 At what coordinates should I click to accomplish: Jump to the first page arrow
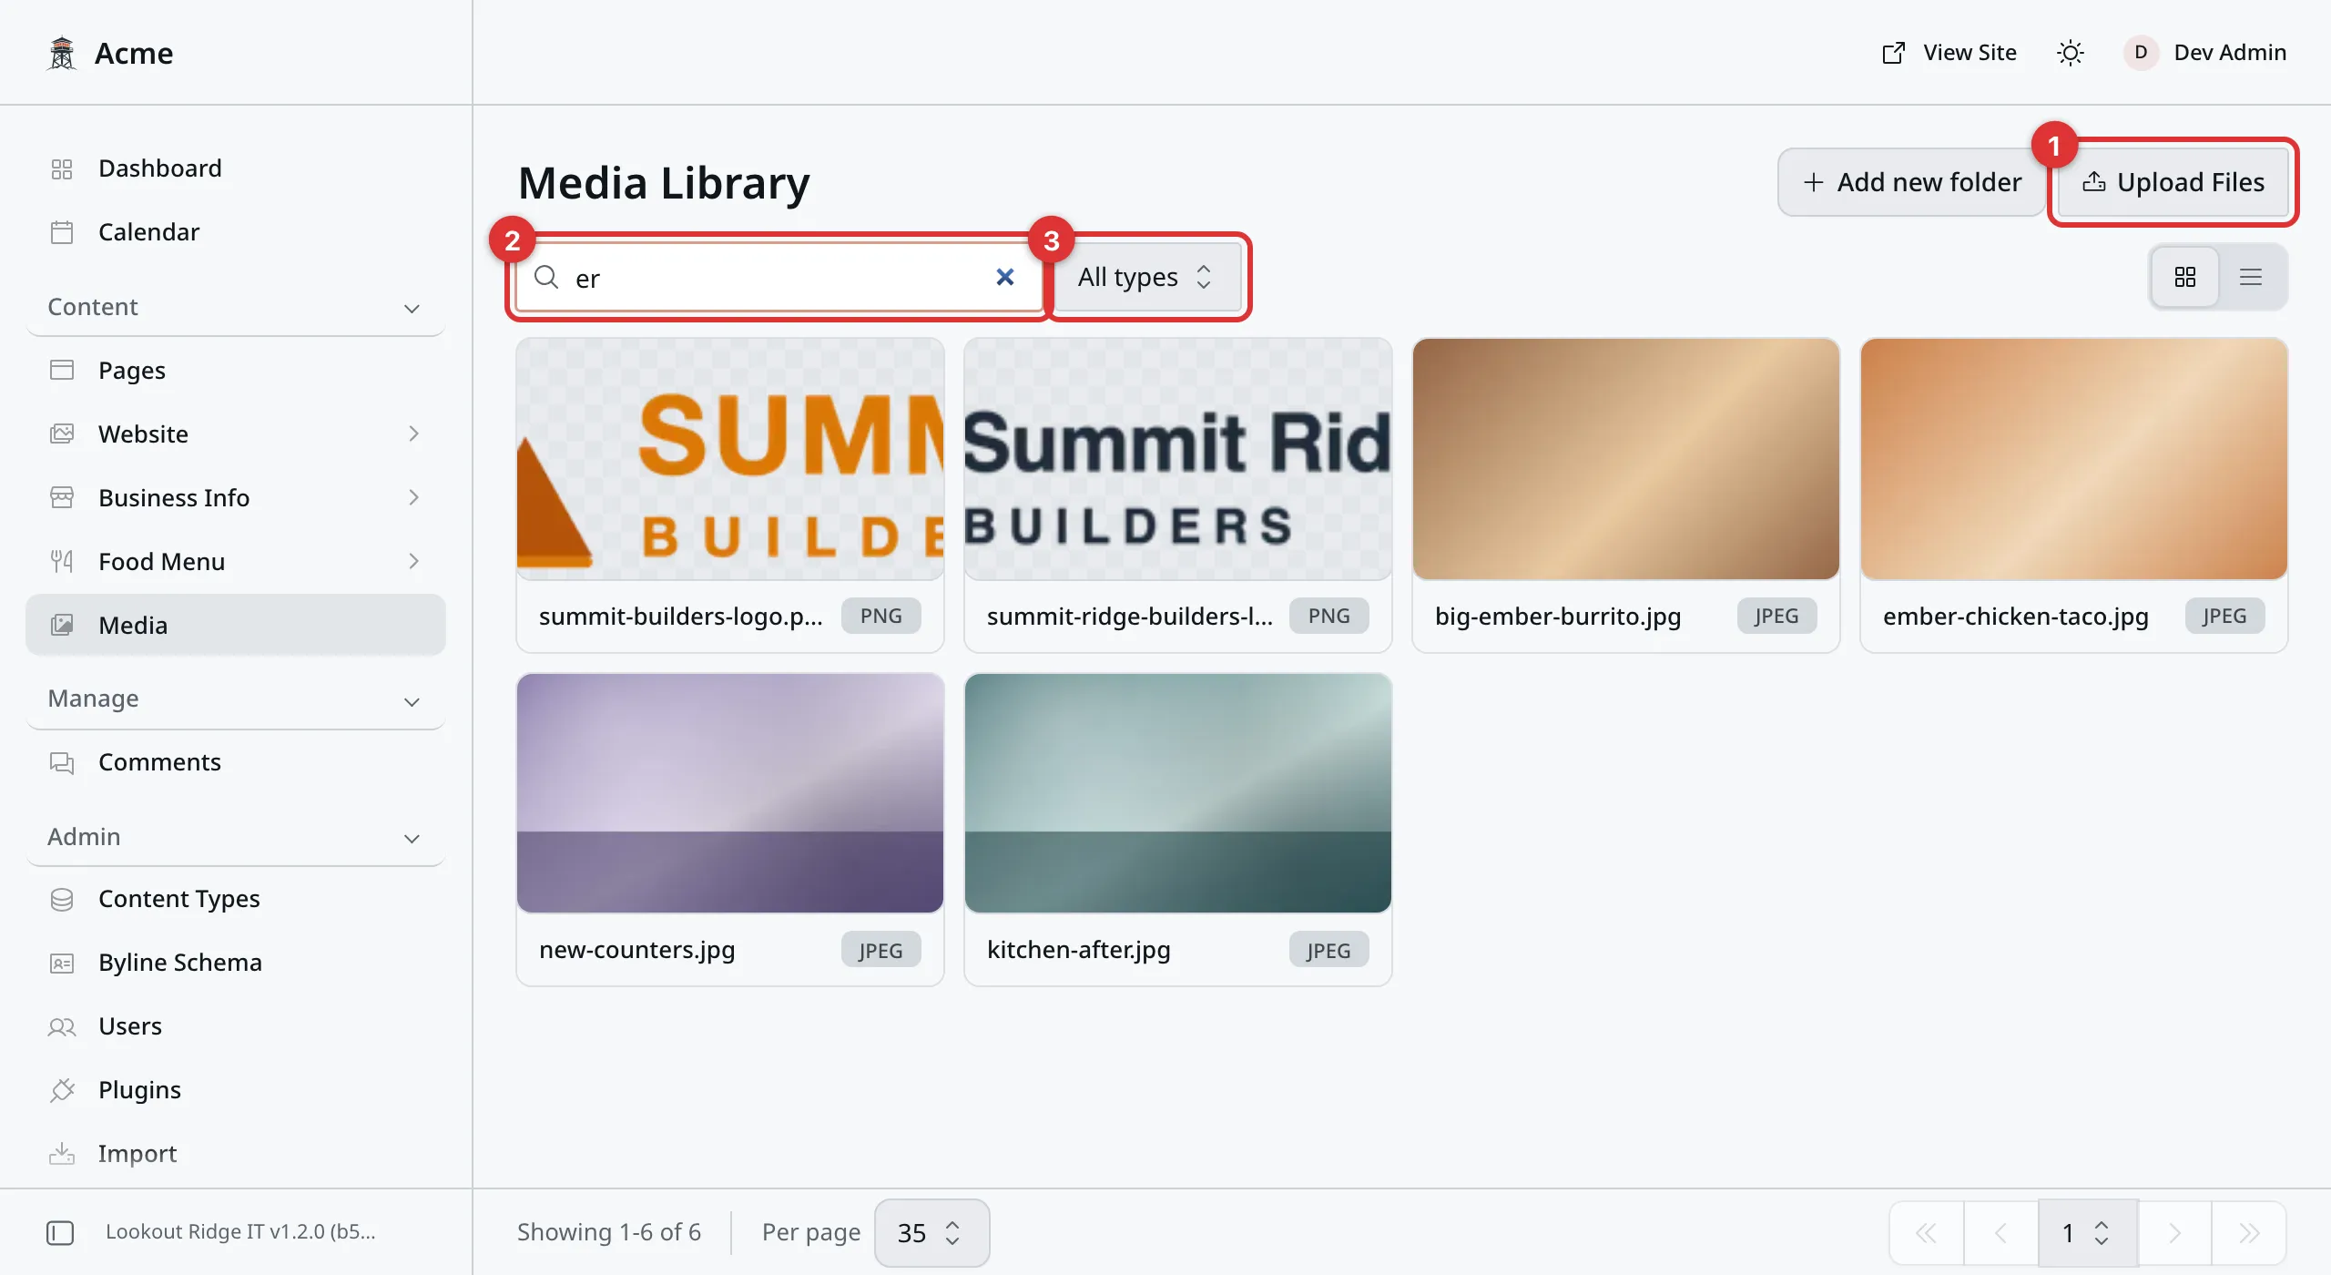[1927, 1232]
